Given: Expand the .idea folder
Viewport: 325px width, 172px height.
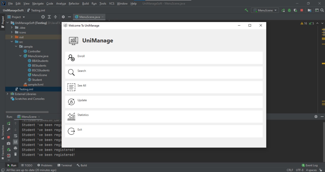Looking at the screenshot, I should click(12, 28).
